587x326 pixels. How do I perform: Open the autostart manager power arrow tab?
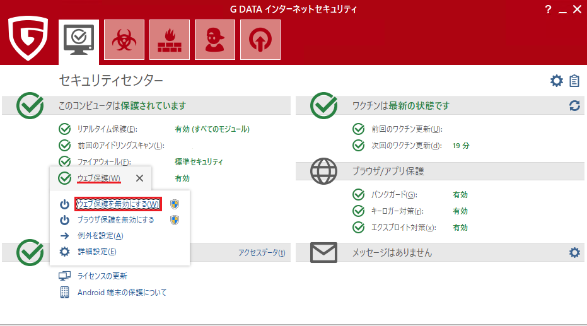260,40
